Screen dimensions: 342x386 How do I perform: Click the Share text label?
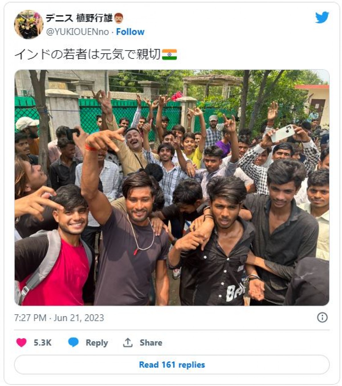pos(151,343)
